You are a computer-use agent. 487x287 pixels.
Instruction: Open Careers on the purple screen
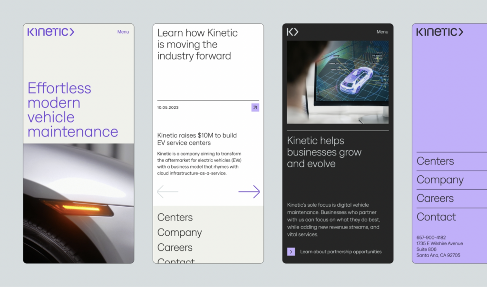click(x=434, y=198)
